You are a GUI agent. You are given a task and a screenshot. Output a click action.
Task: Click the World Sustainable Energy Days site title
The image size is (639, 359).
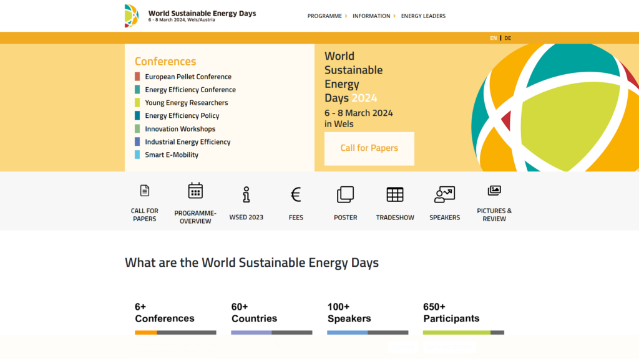tap(202, 14)
